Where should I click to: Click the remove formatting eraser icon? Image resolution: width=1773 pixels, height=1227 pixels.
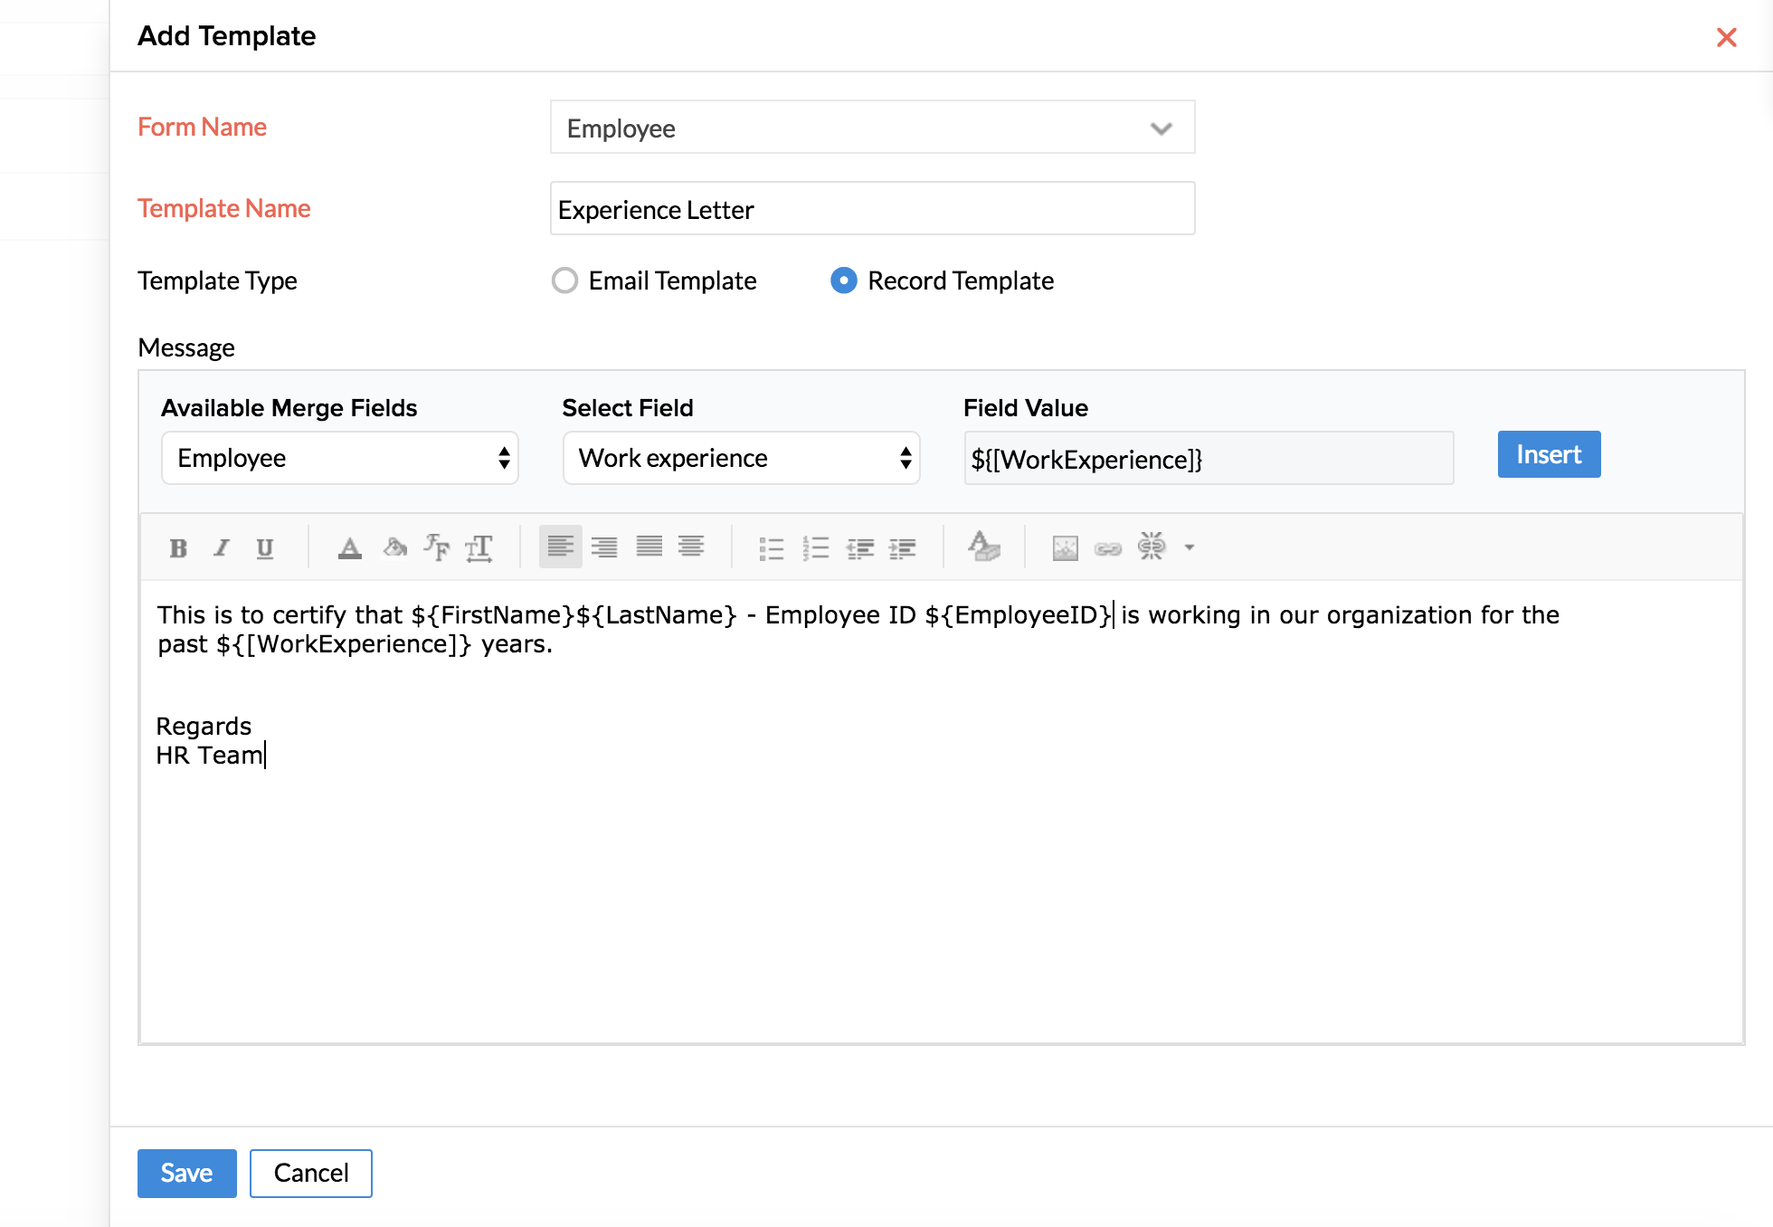[983, 547]
